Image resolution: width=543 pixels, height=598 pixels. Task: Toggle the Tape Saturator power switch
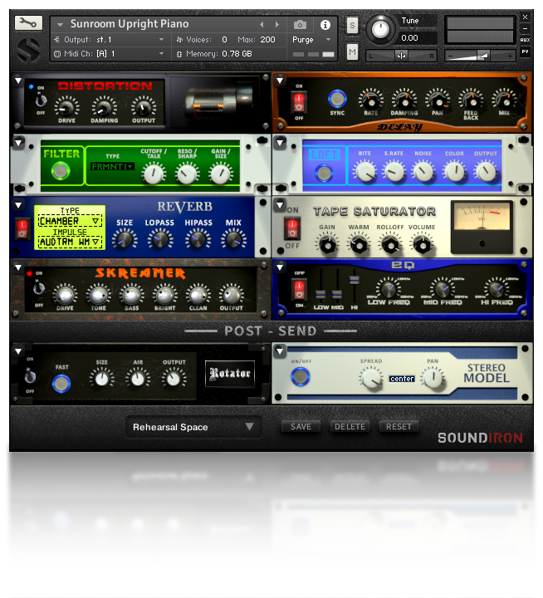(292, 228)
